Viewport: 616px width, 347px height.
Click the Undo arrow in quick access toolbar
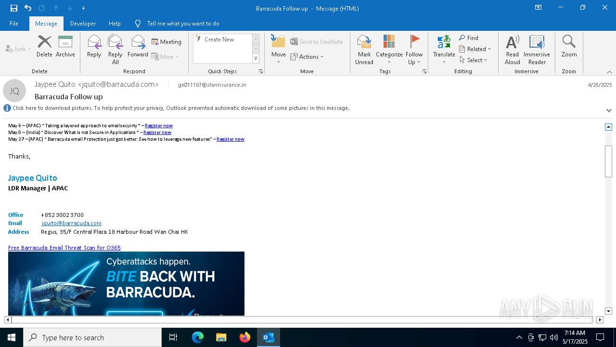(x=28, y=8)
